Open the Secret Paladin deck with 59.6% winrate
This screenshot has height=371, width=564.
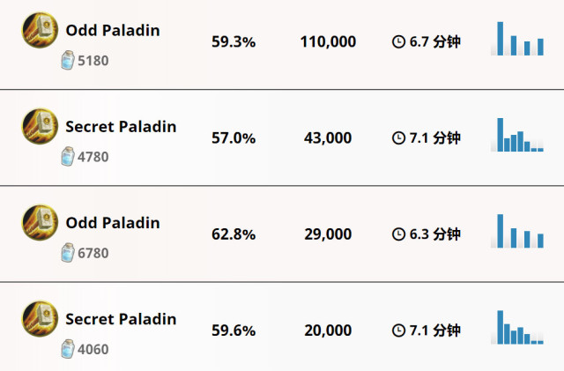coord(282,327)
